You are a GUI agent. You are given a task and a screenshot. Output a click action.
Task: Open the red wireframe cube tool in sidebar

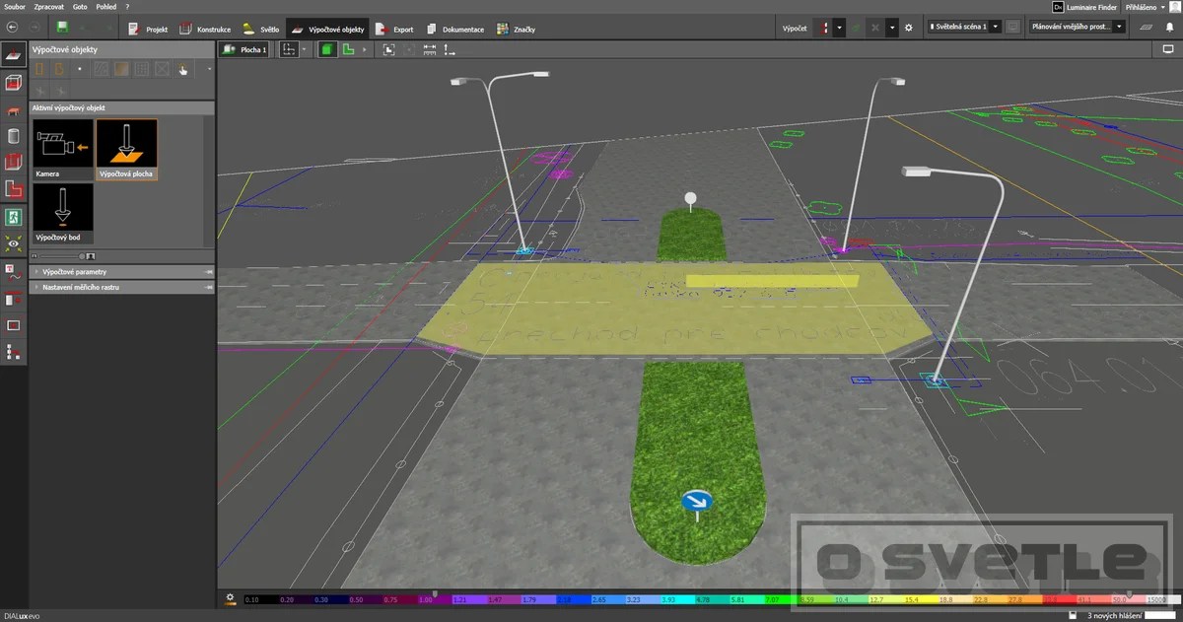tap(14, 163)
